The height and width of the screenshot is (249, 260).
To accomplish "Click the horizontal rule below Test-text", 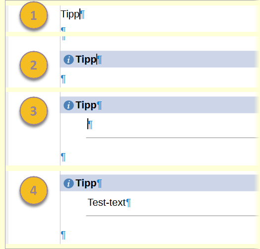I will coord(173,216).
